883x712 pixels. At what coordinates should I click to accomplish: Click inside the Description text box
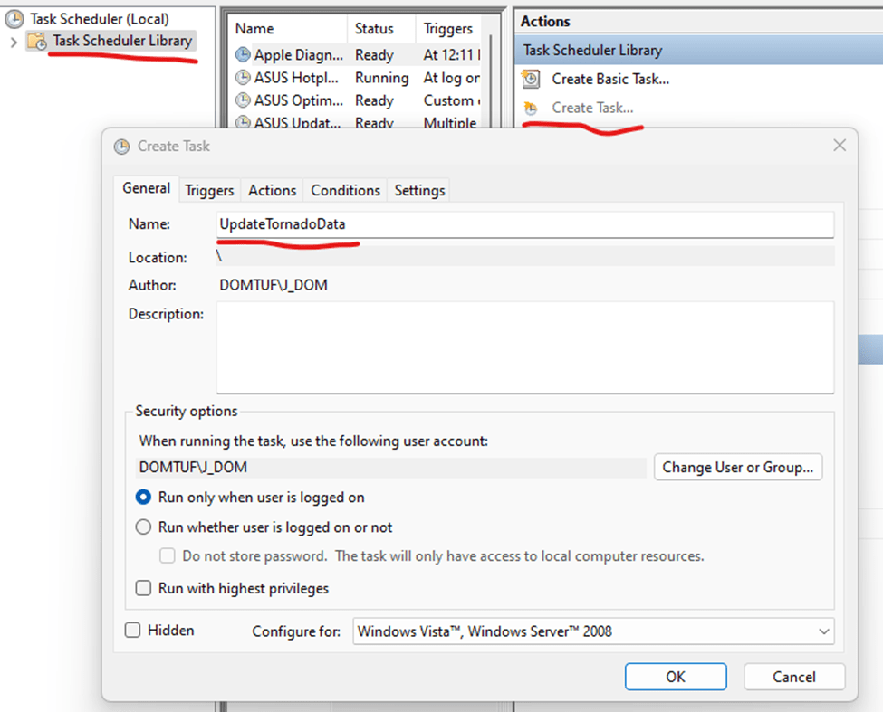524,347
